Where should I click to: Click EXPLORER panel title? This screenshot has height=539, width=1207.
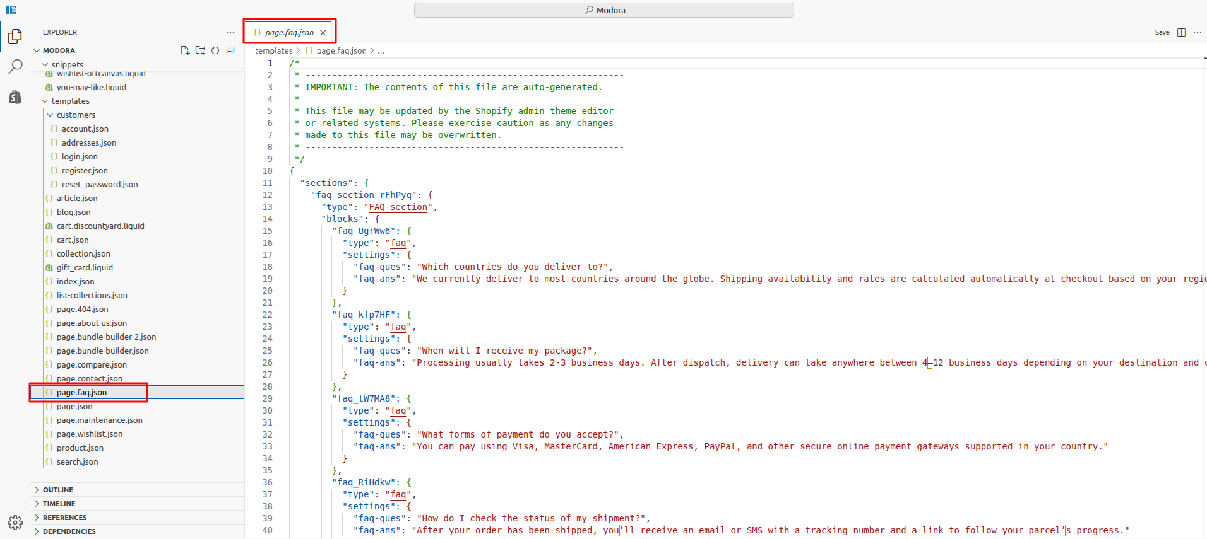tap(60, 32)
